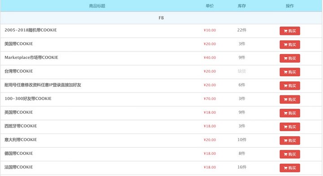Open the Marketplace市场带COOKIE item title
Image resolution: width=323 pixels, height=176 pixels.
point(31,58)
